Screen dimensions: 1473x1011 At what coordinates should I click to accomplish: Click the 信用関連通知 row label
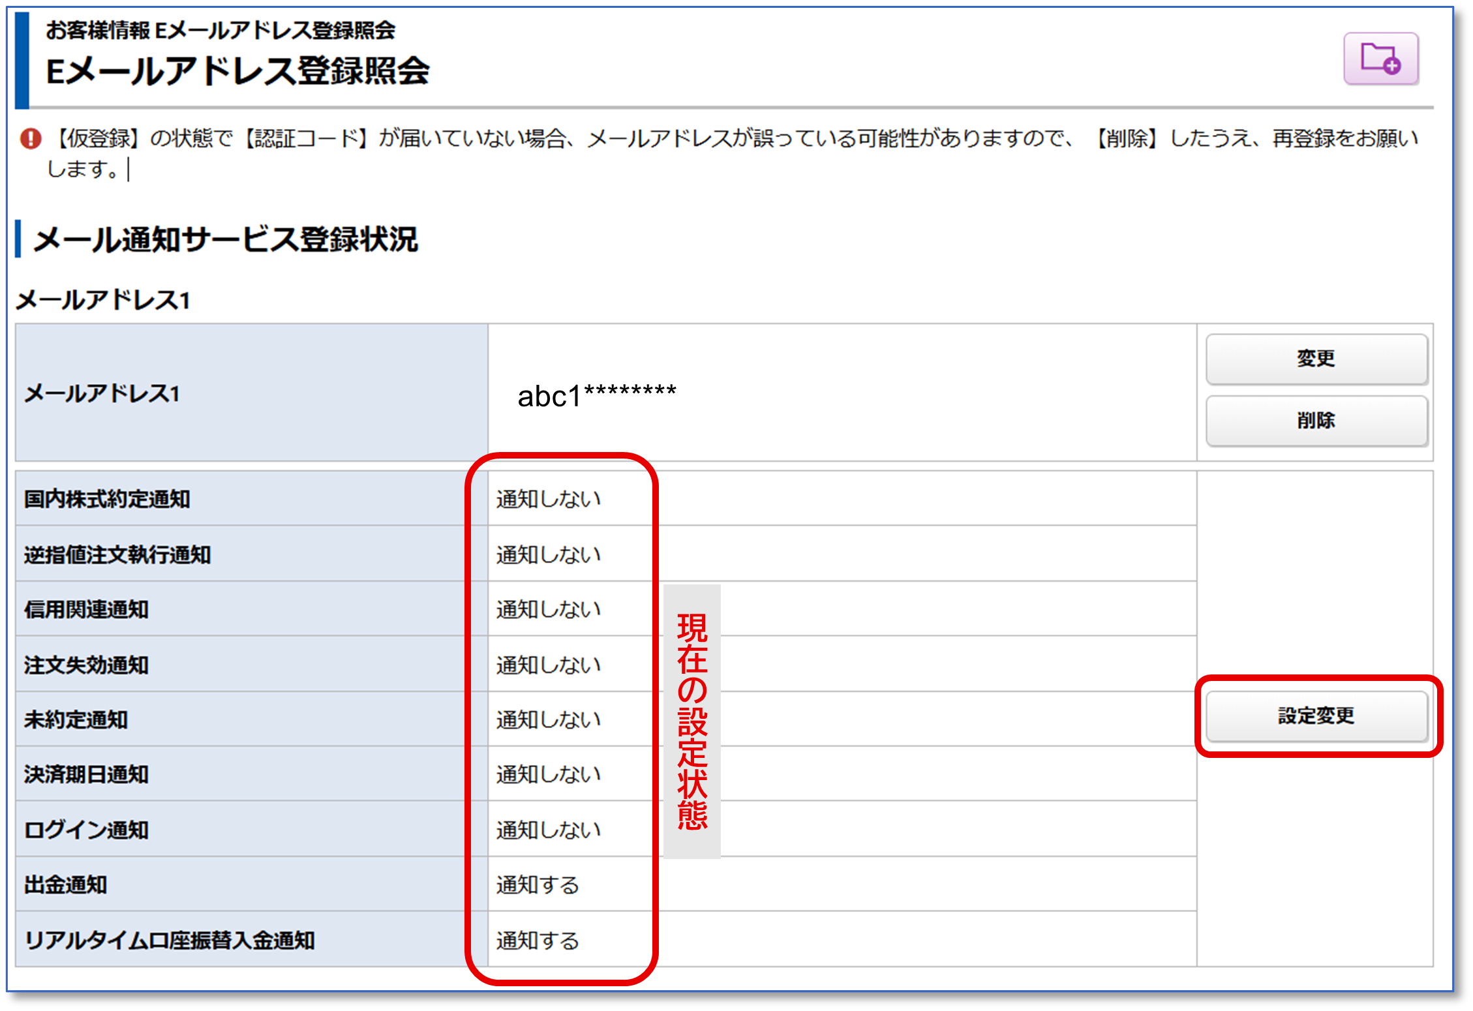point(86,609)
